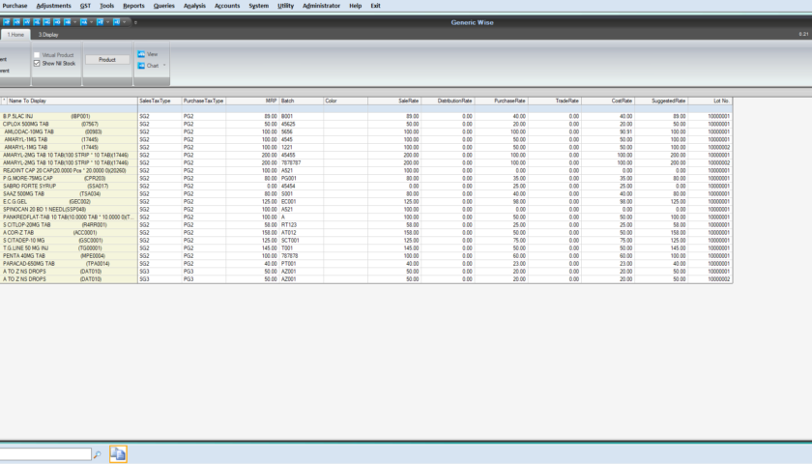Click the quick-access icon labeled L
Viewport: 812px width, 464px height.
tap(37, 22)
